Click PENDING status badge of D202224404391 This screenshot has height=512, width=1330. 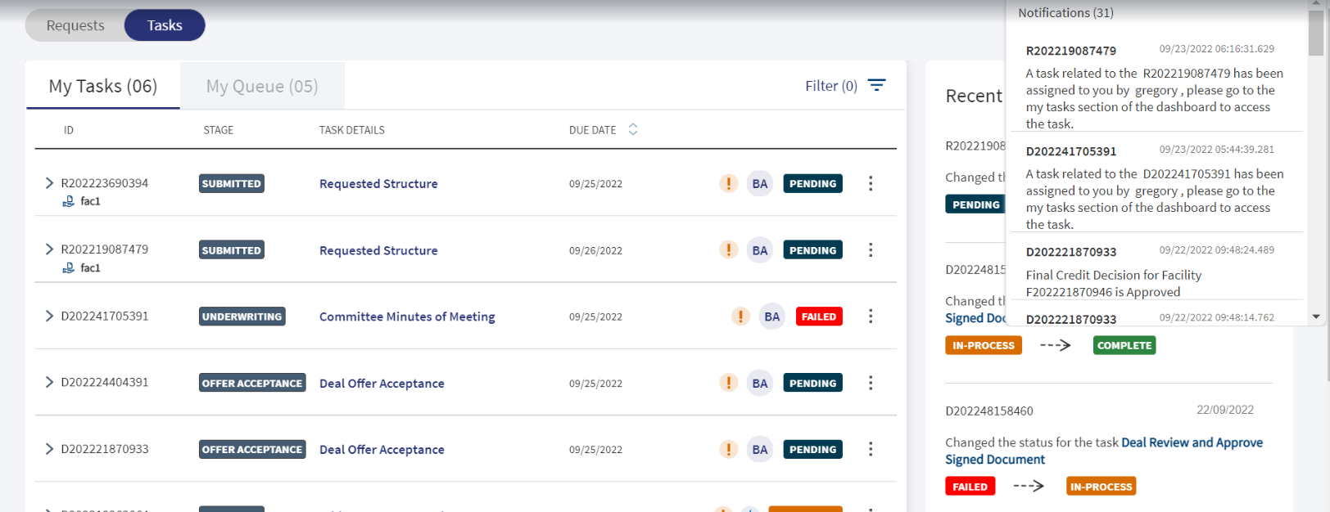tap(812, 383)
